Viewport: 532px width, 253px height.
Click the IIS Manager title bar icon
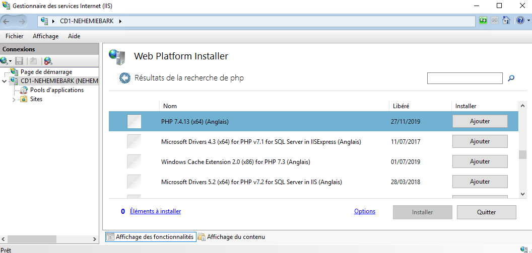pos(6,6)
